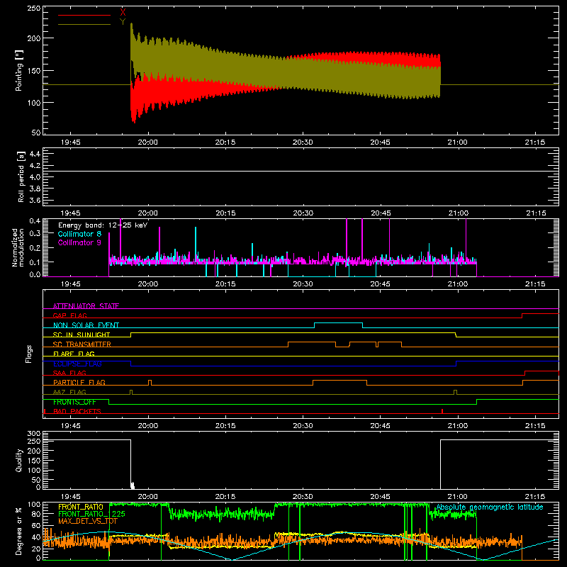Click the SAA_FLAG label
The width and height of the screenshot is (567, 567).
(69, 373)
